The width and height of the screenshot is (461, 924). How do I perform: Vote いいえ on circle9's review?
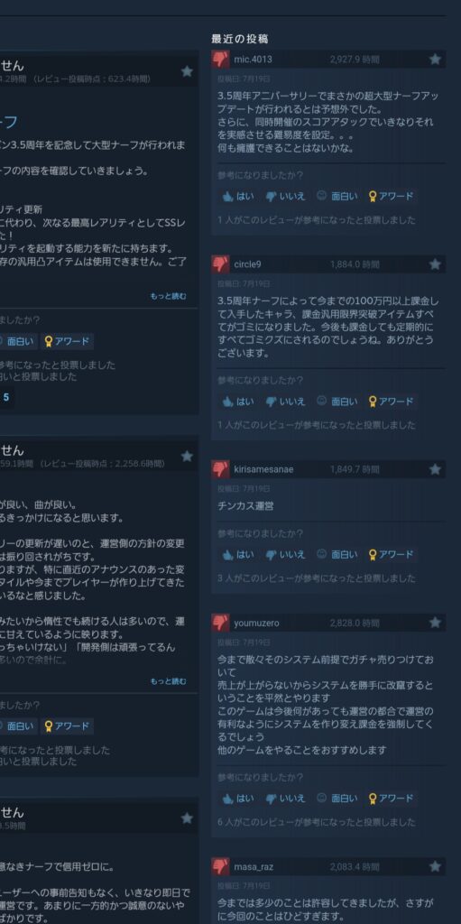pos(285,402)
